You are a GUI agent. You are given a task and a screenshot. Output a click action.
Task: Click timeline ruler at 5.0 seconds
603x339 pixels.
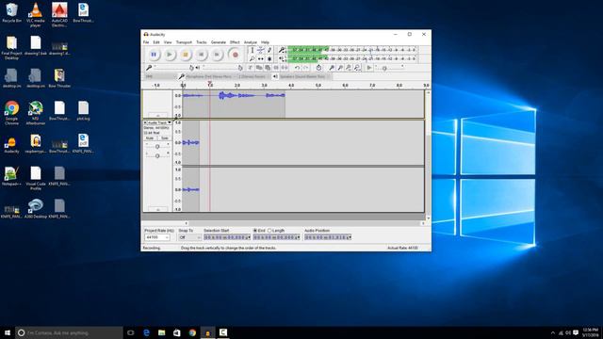[x=318, y=86]
